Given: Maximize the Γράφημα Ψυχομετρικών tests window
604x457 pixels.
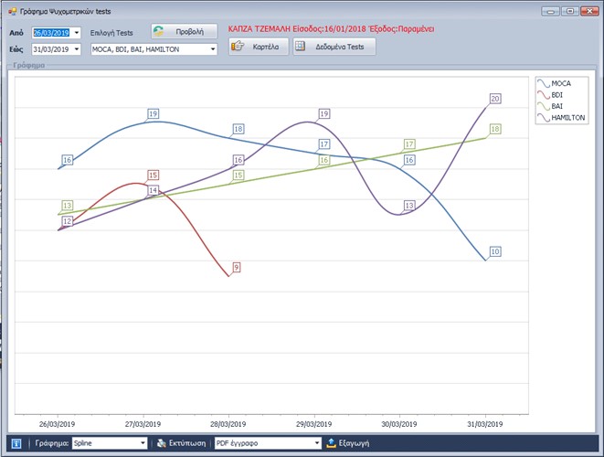Looking at the screenshot, I should [570, 12].
